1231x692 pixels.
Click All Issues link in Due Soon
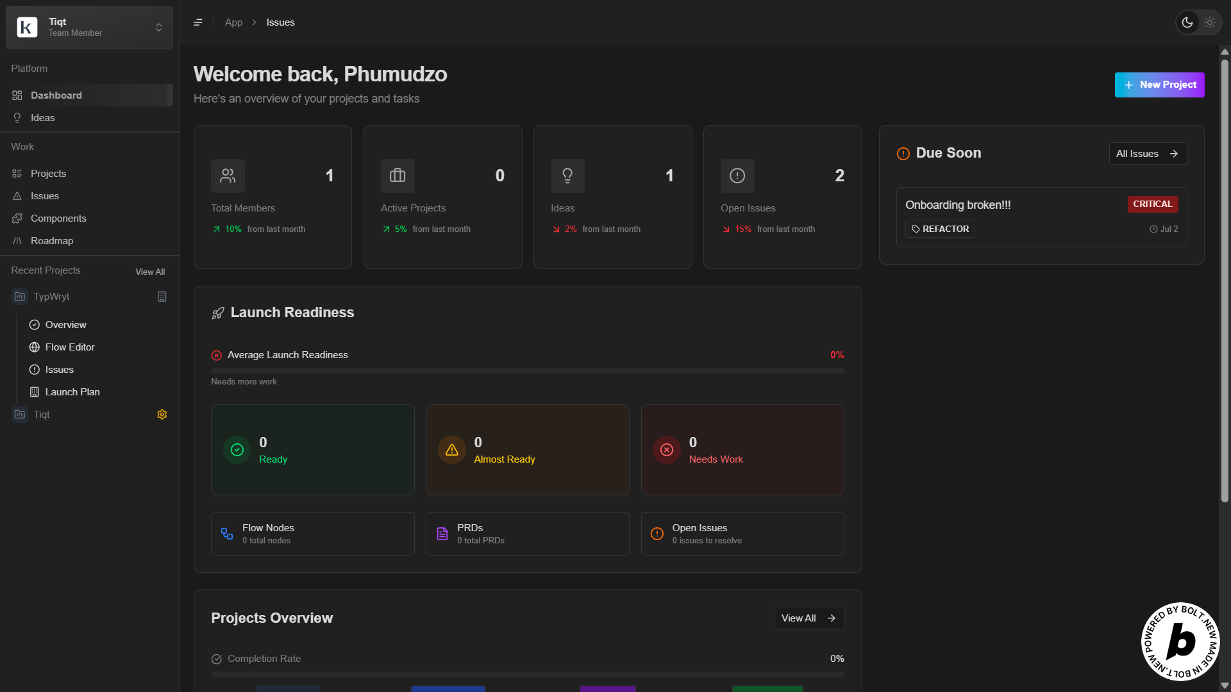click(x=1147, y=154)
